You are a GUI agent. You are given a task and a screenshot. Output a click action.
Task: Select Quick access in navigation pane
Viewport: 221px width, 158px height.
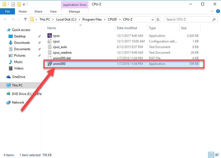tap(21, 30)
